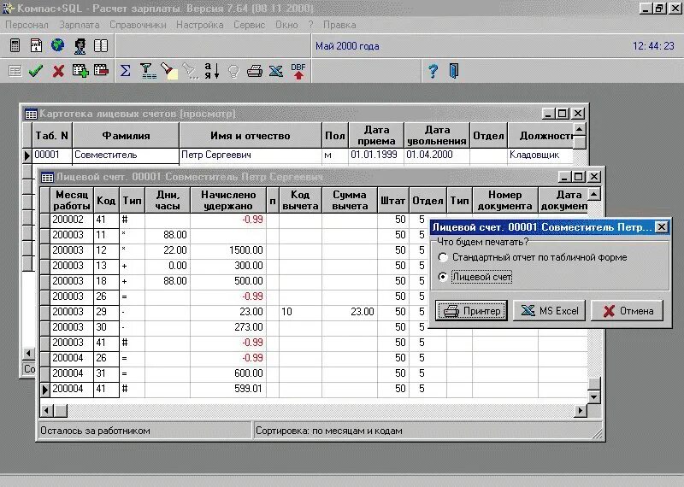Click the employee person icon
Image resolution: width=684 pixels, height=487 pixels.
80,45
